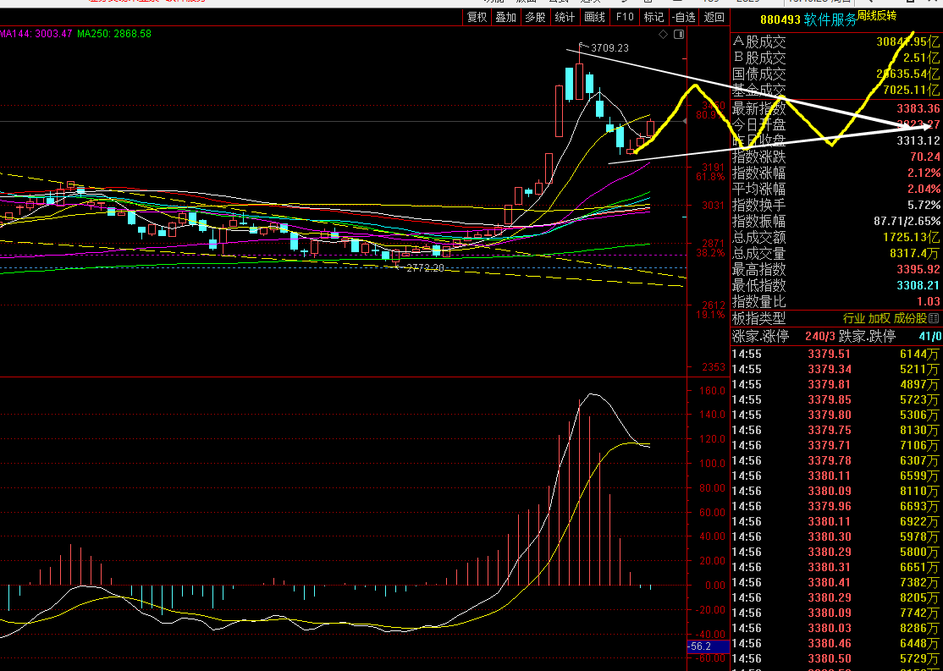Open the 复权 adjustment option
The height and width of the screenshot is (671, 943).
click(x=477, y=18)
